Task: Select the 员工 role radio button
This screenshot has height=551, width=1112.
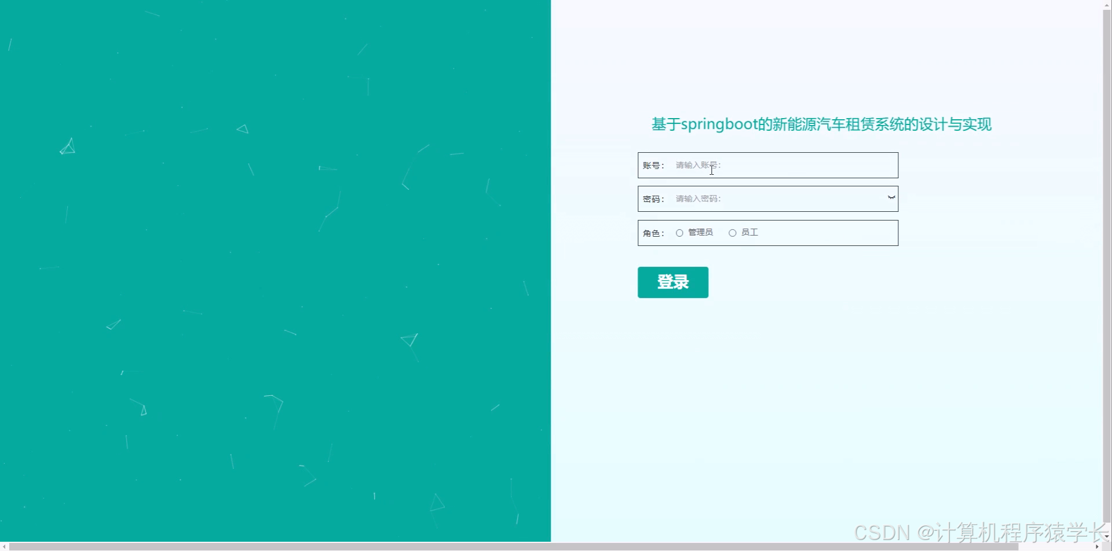Action: (732, 232)
